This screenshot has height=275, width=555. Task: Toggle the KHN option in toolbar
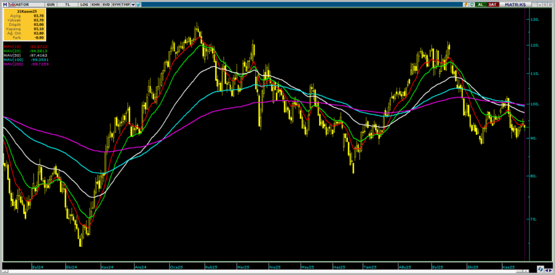tap(95, 4)
